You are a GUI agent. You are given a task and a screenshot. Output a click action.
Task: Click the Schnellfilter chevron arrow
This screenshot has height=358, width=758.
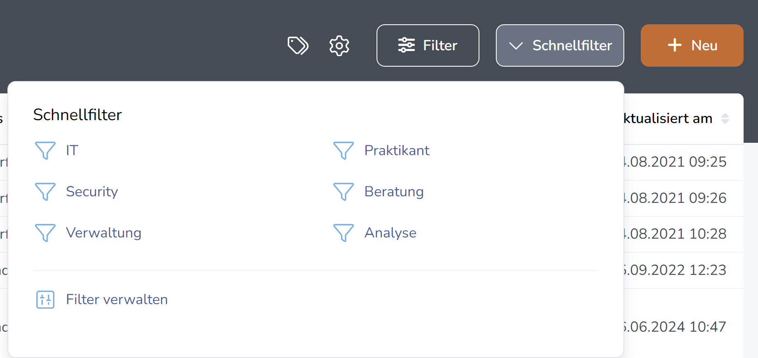516,46
